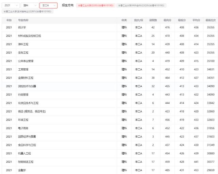Select the 工商管理 major name
The width and height of the screenshot is (218, 174).
[x=23, y=69]
